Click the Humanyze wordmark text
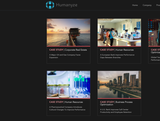 pos(67,5)
